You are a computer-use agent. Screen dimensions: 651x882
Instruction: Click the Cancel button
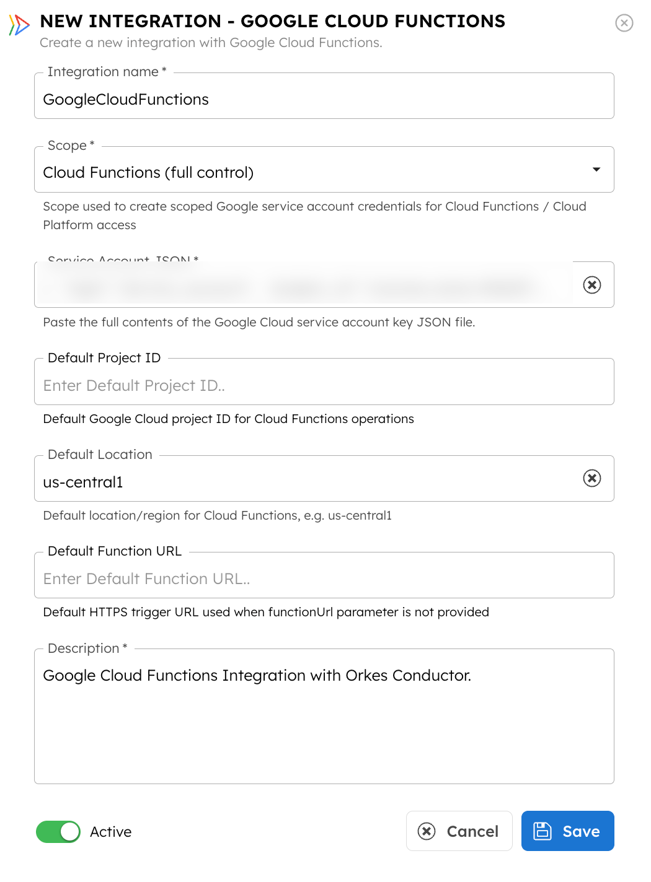point(459,831)
